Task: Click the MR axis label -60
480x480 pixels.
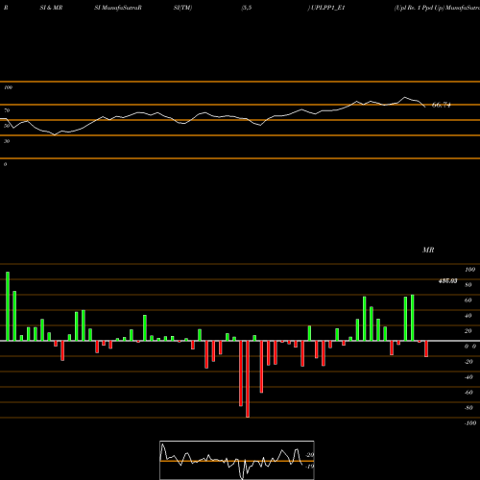Action: 468,393
